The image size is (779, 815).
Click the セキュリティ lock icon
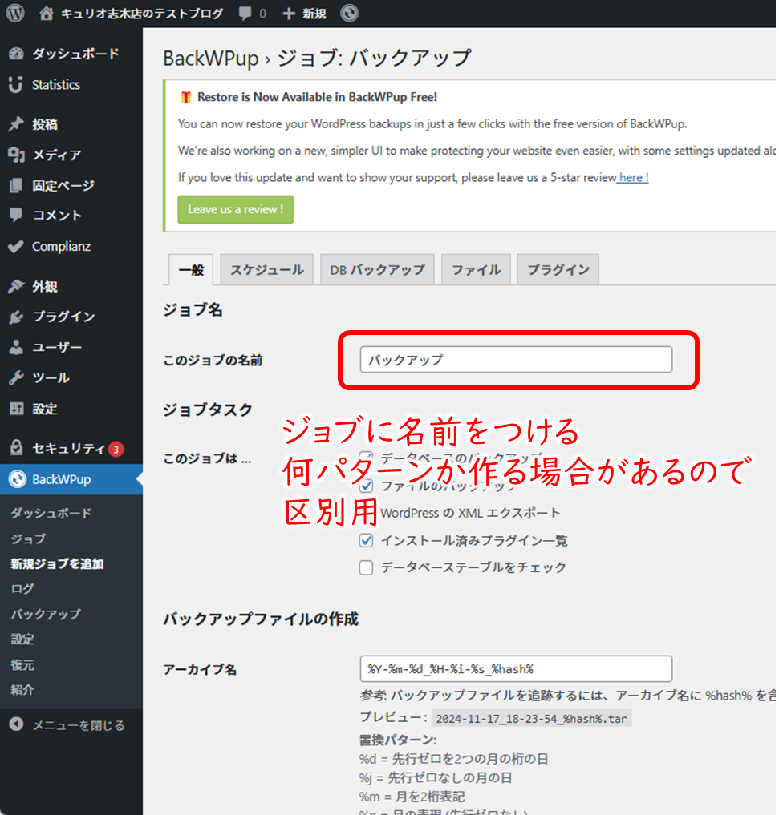click(x=17, y=447)
